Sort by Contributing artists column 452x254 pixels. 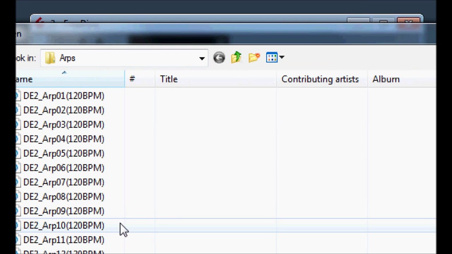[x=322, y=79]
